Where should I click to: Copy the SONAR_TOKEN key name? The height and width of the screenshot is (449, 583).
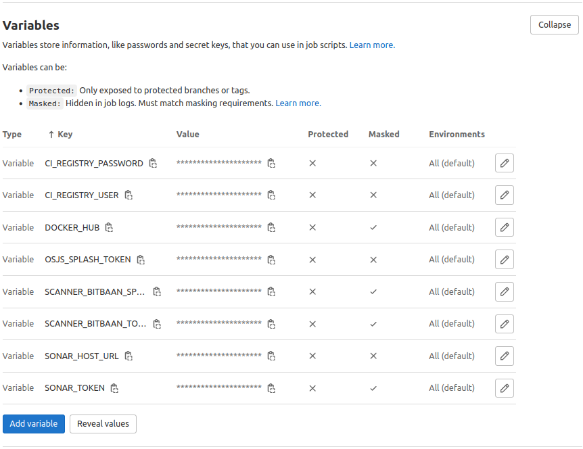114,388
